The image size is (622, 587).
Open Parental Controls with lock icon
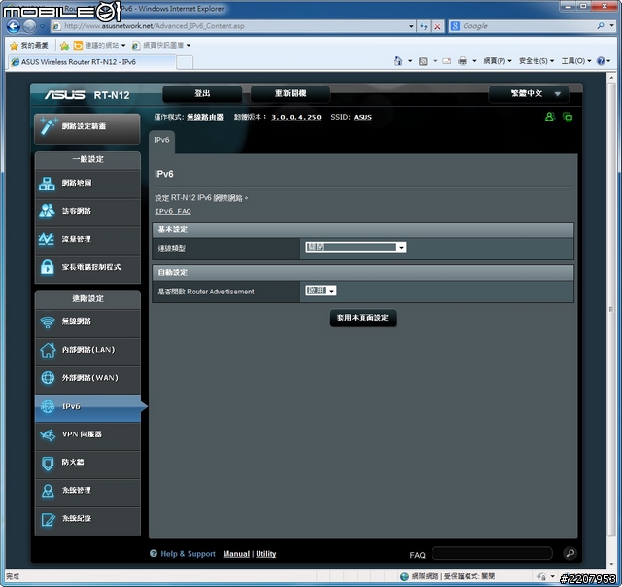87,267
